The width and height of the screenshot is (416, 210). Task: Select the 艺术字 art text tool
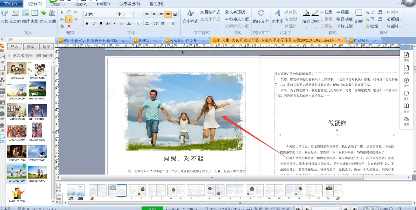[x=277, y=13]
